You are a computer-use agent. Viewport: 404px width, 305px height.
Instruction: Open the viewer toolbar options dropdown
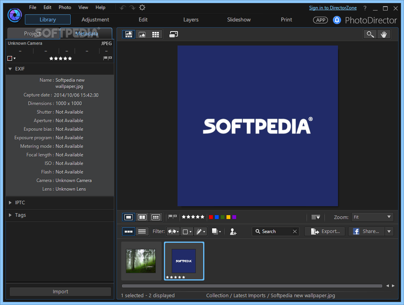pyautogui.click(x=315, y=217)
